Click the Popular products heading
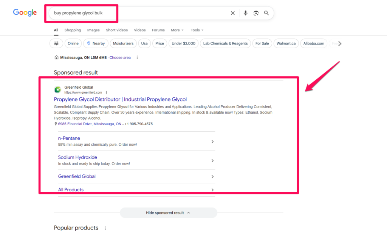 [76, 228]
